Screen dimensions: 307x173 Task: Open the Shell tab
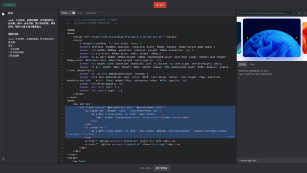coord(252,64)
